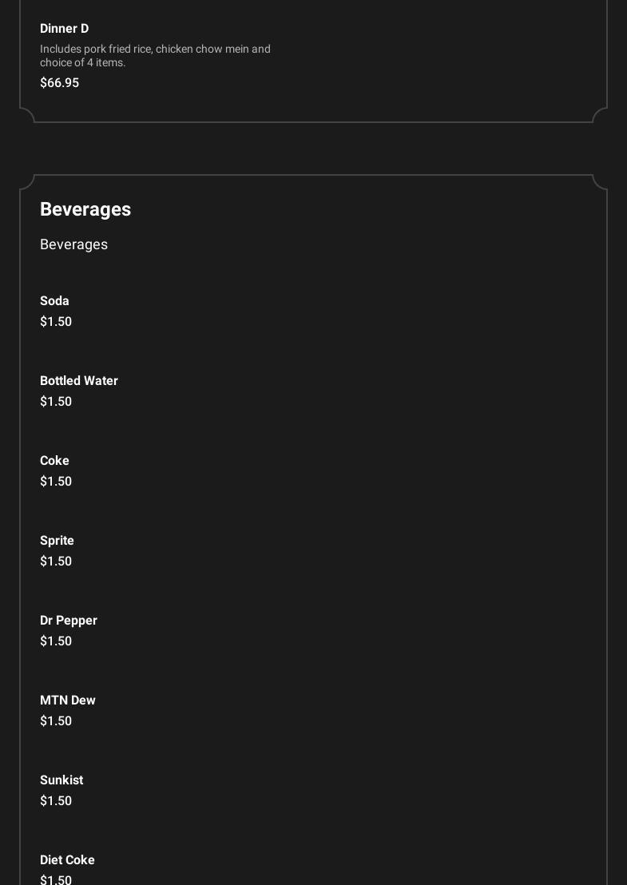
Task: Click the price listed under Sprite
Action: click(x=56, y=562)
